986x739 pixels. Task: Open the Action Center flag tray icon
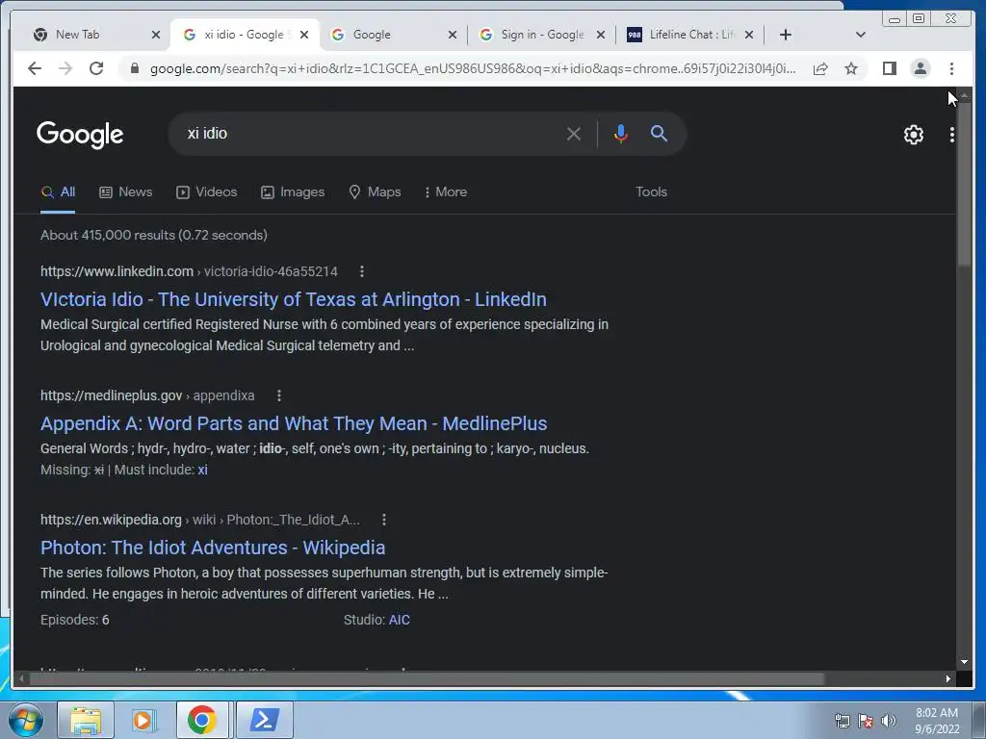pos(865,720)
